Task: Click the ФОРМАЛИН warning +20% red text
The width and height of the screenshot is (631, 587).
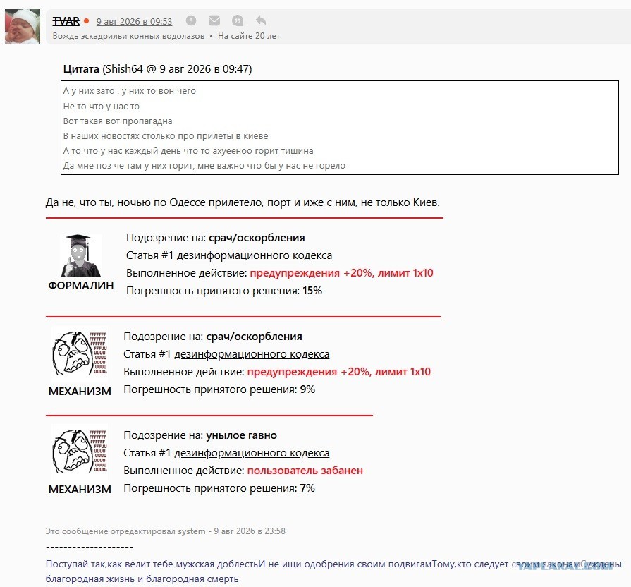Action: (x=342, y=273)
